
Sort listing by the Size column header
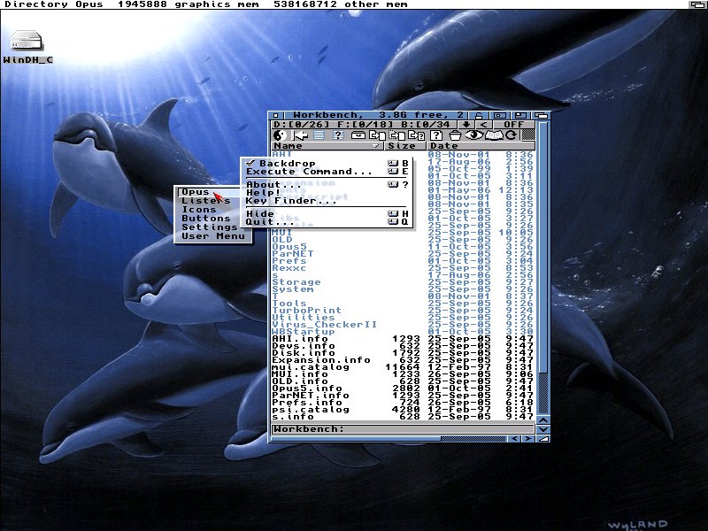click(405, 146)
